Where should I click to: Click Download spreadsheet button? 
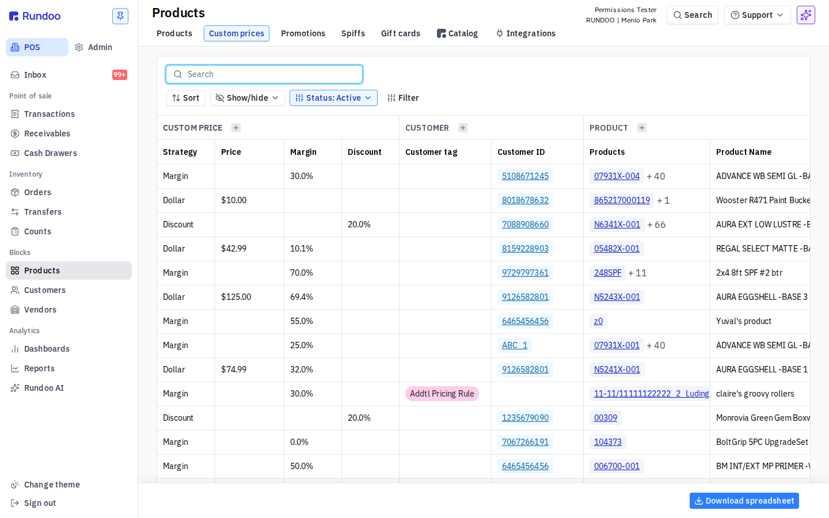(x=744, y=501)
